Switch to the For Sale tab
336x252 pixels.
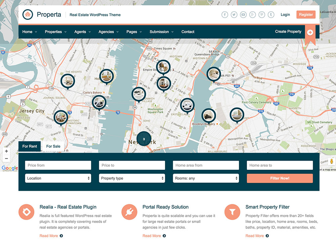53,146
